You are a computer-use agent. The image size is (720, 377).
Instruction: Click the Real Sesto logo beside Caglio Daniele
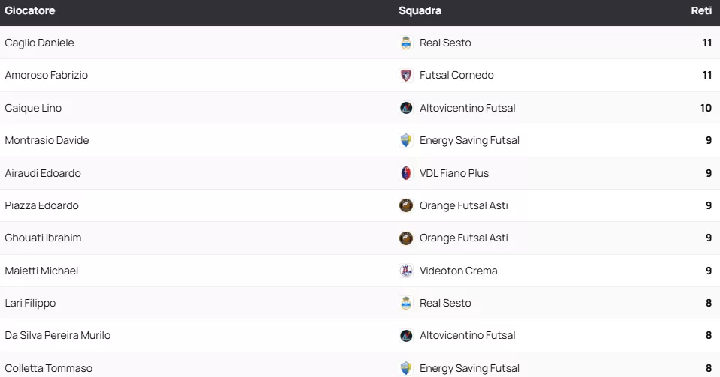point(406,43)
